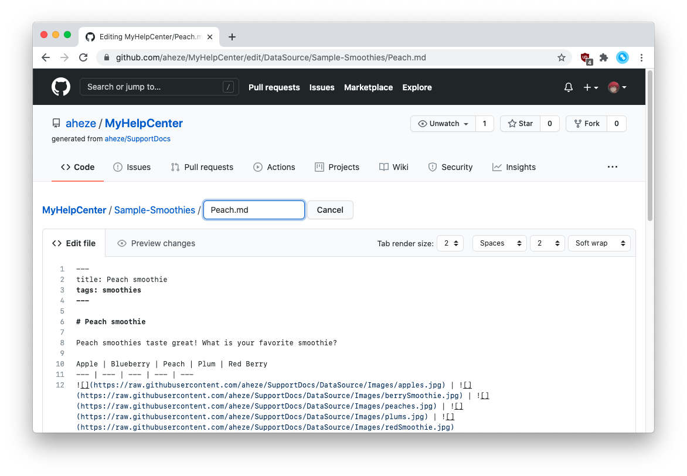Screen dimensions: 687x476
Task: Switch to the Wiki tab
Action: (x=393, y=167)
